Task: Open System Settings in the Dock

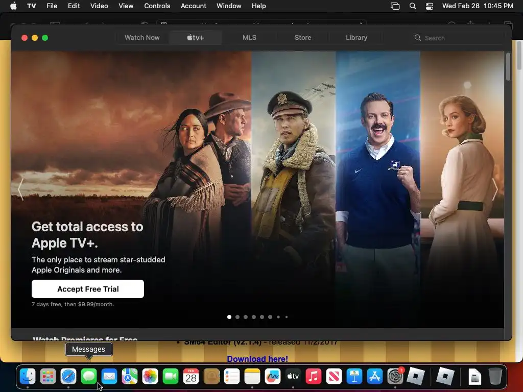Action: click(395, 377)
